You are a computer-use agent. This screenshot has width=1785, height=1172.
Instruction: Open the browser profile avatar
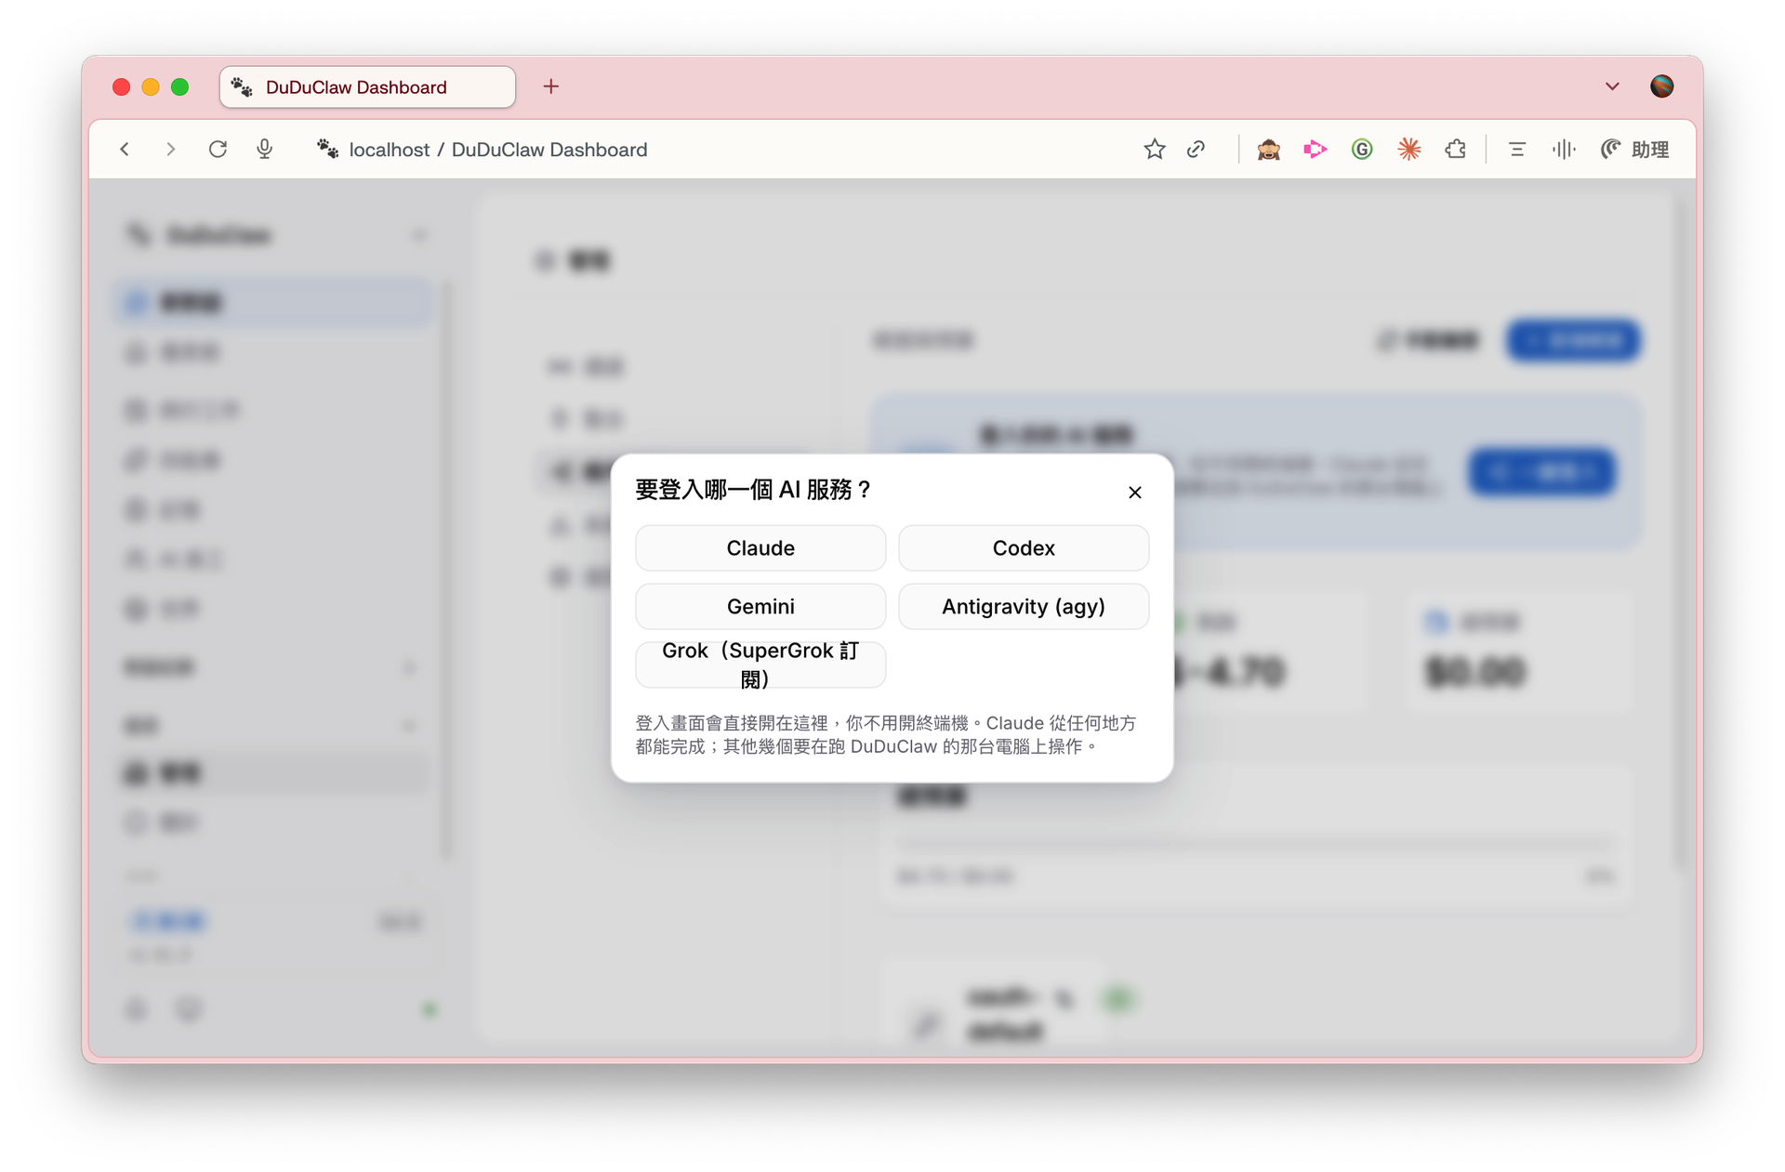pyautogui.click(x=1662, y=86)
